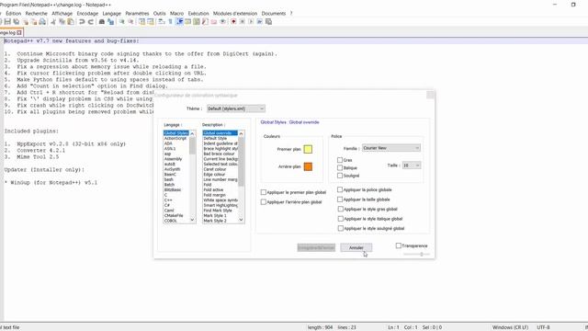Click the Save Recorded Macro icon
Image resolution: width=588 pixels, height=331 pixels.
(x=268, y=22)
